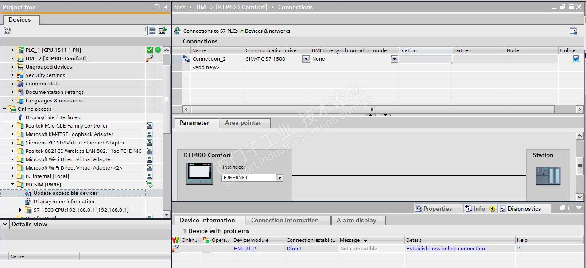
Task: Click the Station column header
Action: tap(425, 50)
